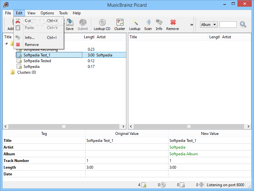Click left pane scrollbar right arrow
Viewport: 254px width, 191px height.
coord(123,126)
